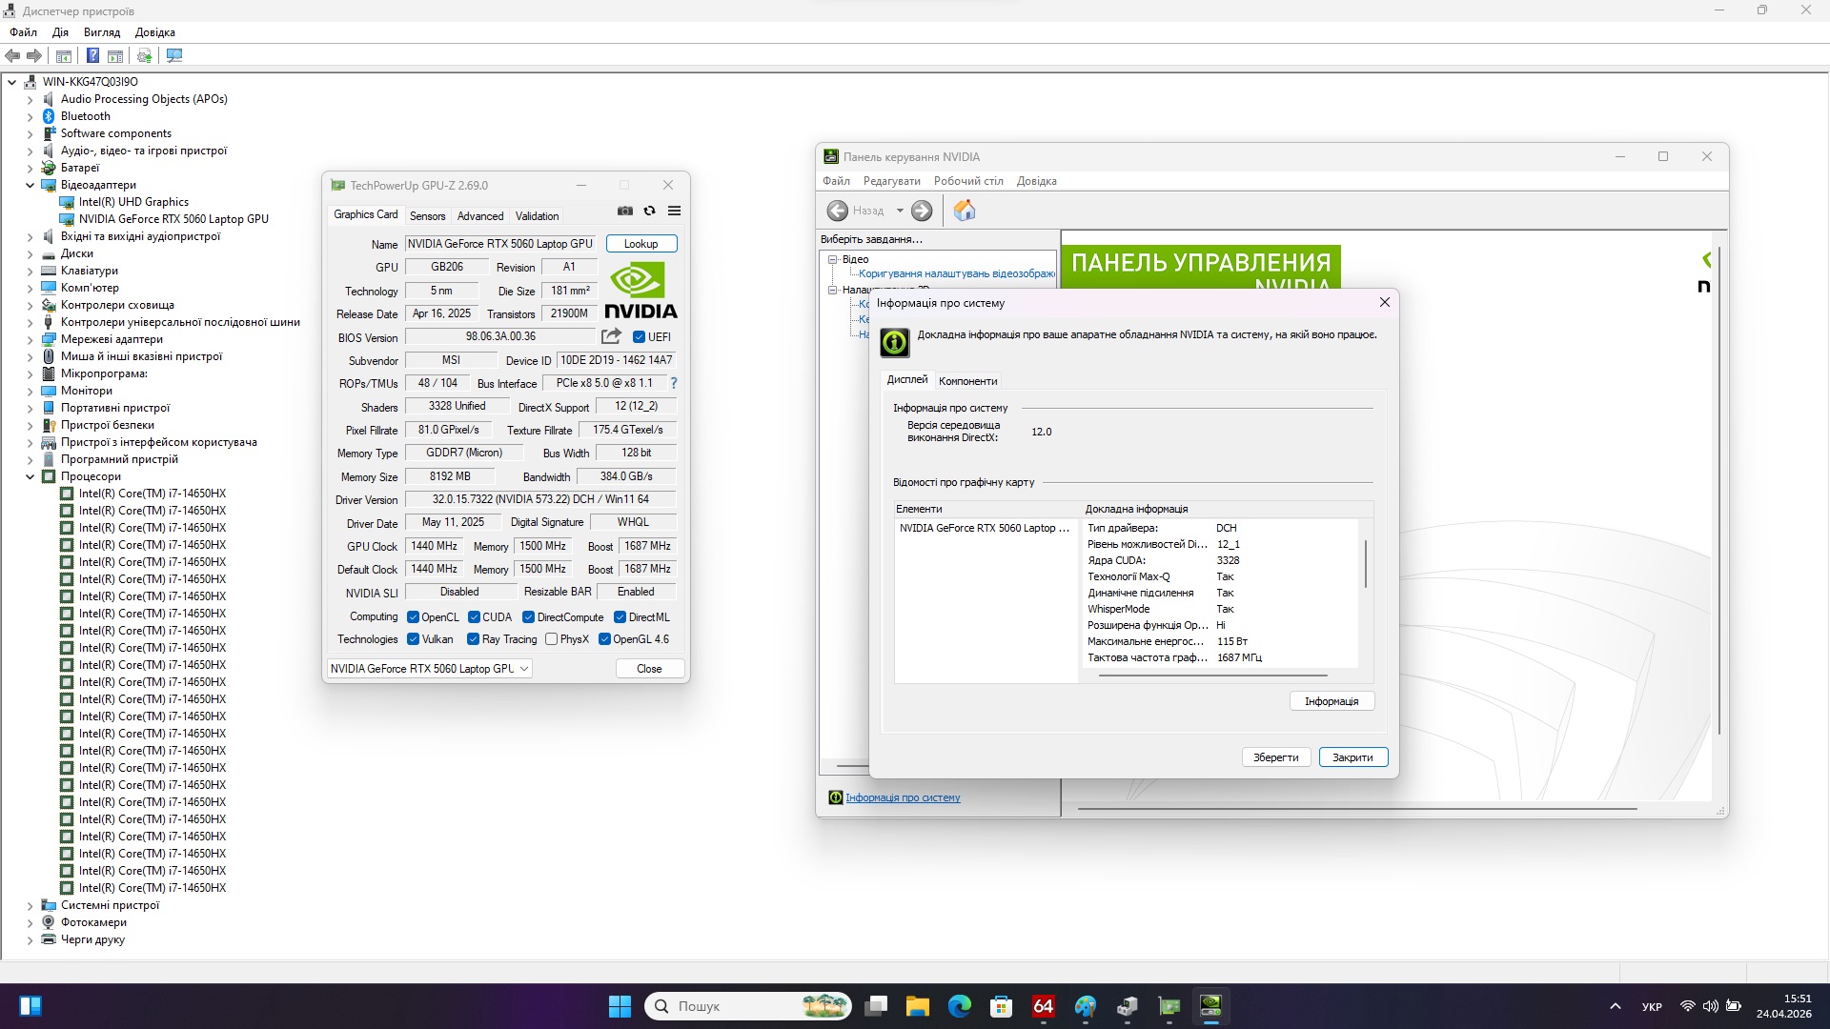Switch to the Sensors tab
Image resolution: width=1830 pixels, height=1029 pixels.
click(427, 216)
